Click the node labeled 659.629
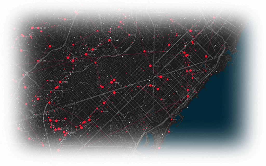The width and height of the screenshot is (266, 166). [x=38, y=61]
